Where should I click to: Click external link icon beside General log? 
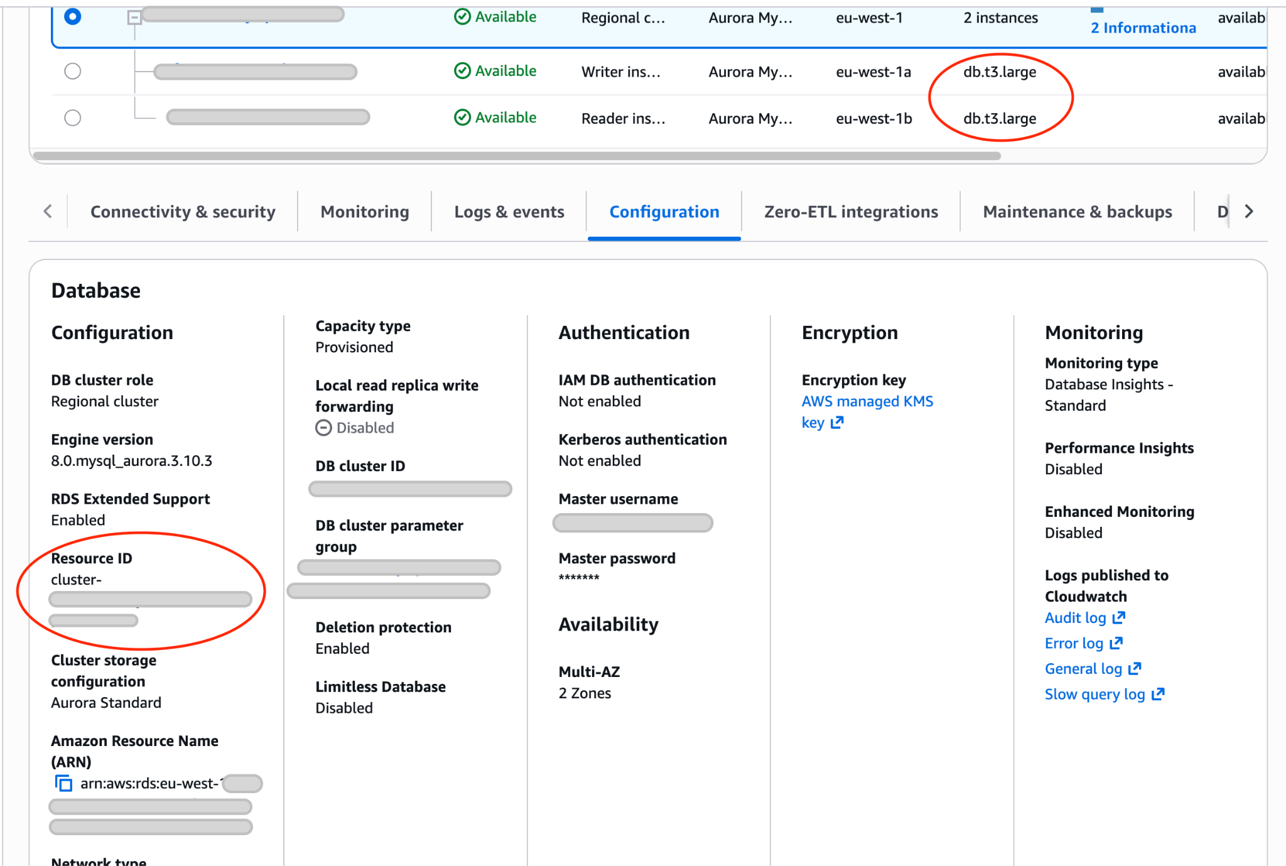1134,669
